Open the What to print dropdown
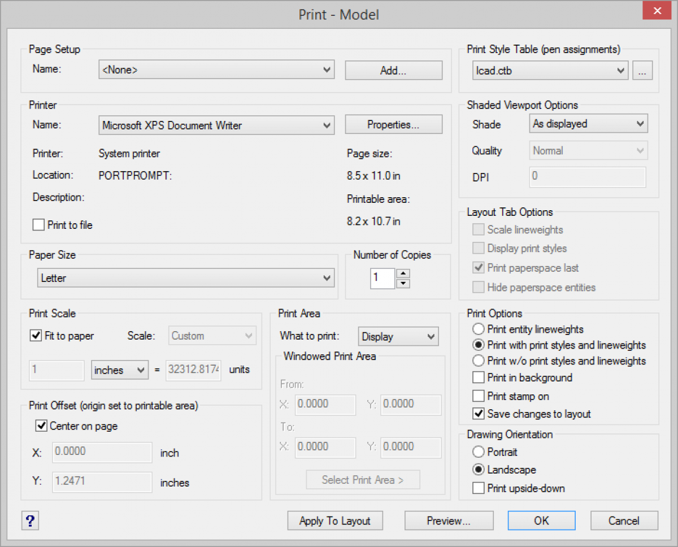The image size is (678, 547). click(431, 336)
